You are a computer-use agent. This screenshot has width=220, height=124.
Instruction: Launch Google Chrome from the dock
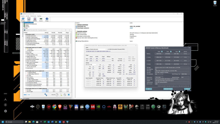tap(54, 107)
